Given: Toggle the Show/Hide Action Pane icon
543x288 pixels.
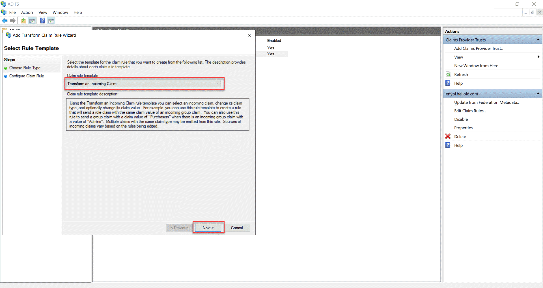Looking at the screenshot, I should 51,21.
